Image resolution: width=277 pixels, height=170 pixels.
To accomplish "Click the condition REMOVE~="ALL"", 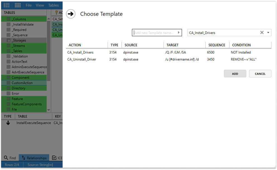I will click(243, 59).
